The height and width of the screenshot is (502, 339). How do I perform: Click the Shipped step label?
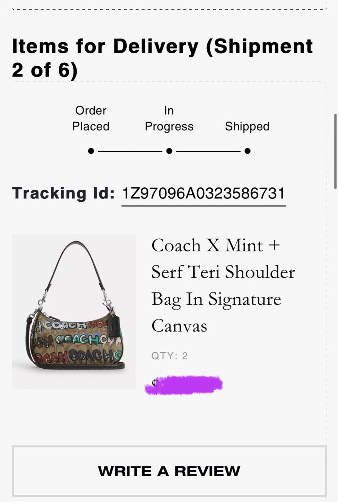pyautogui.click(x=247, y=126)
